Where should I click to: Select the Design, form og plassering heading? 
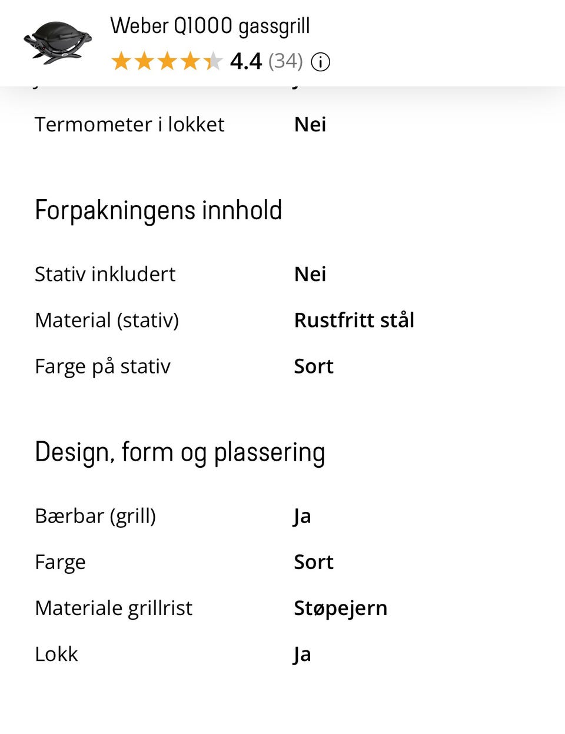(x=180, y=452)
